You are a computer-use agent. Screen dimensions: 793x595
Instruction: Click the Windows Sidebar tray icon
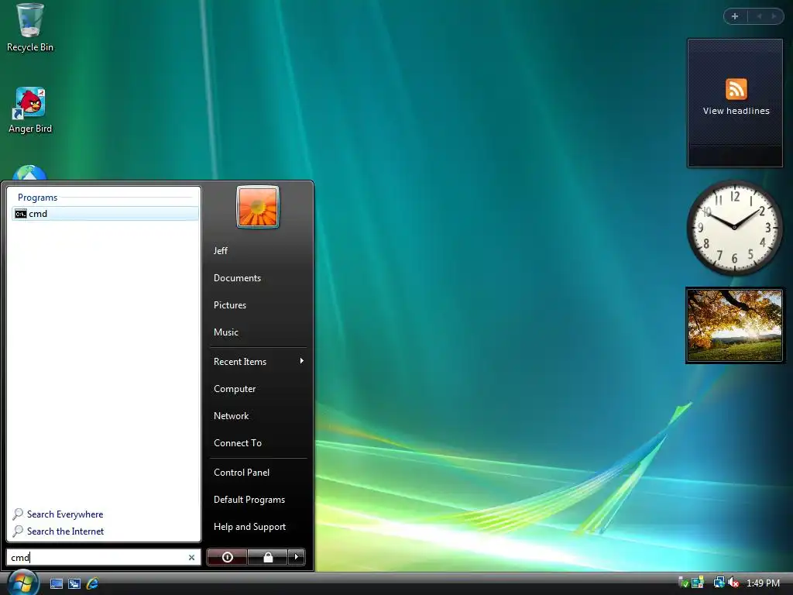point(698,583)
